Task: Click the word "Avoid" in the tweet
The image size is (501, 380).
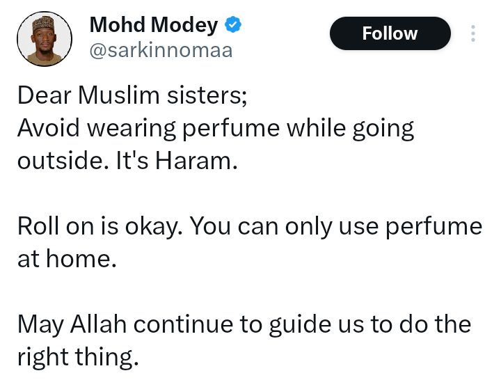Action: 46,128
